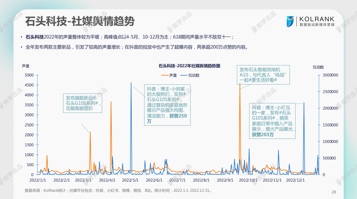The image size is (357, 199).
Task: Click the right axis value 2000000
Action: click(330, 108)
